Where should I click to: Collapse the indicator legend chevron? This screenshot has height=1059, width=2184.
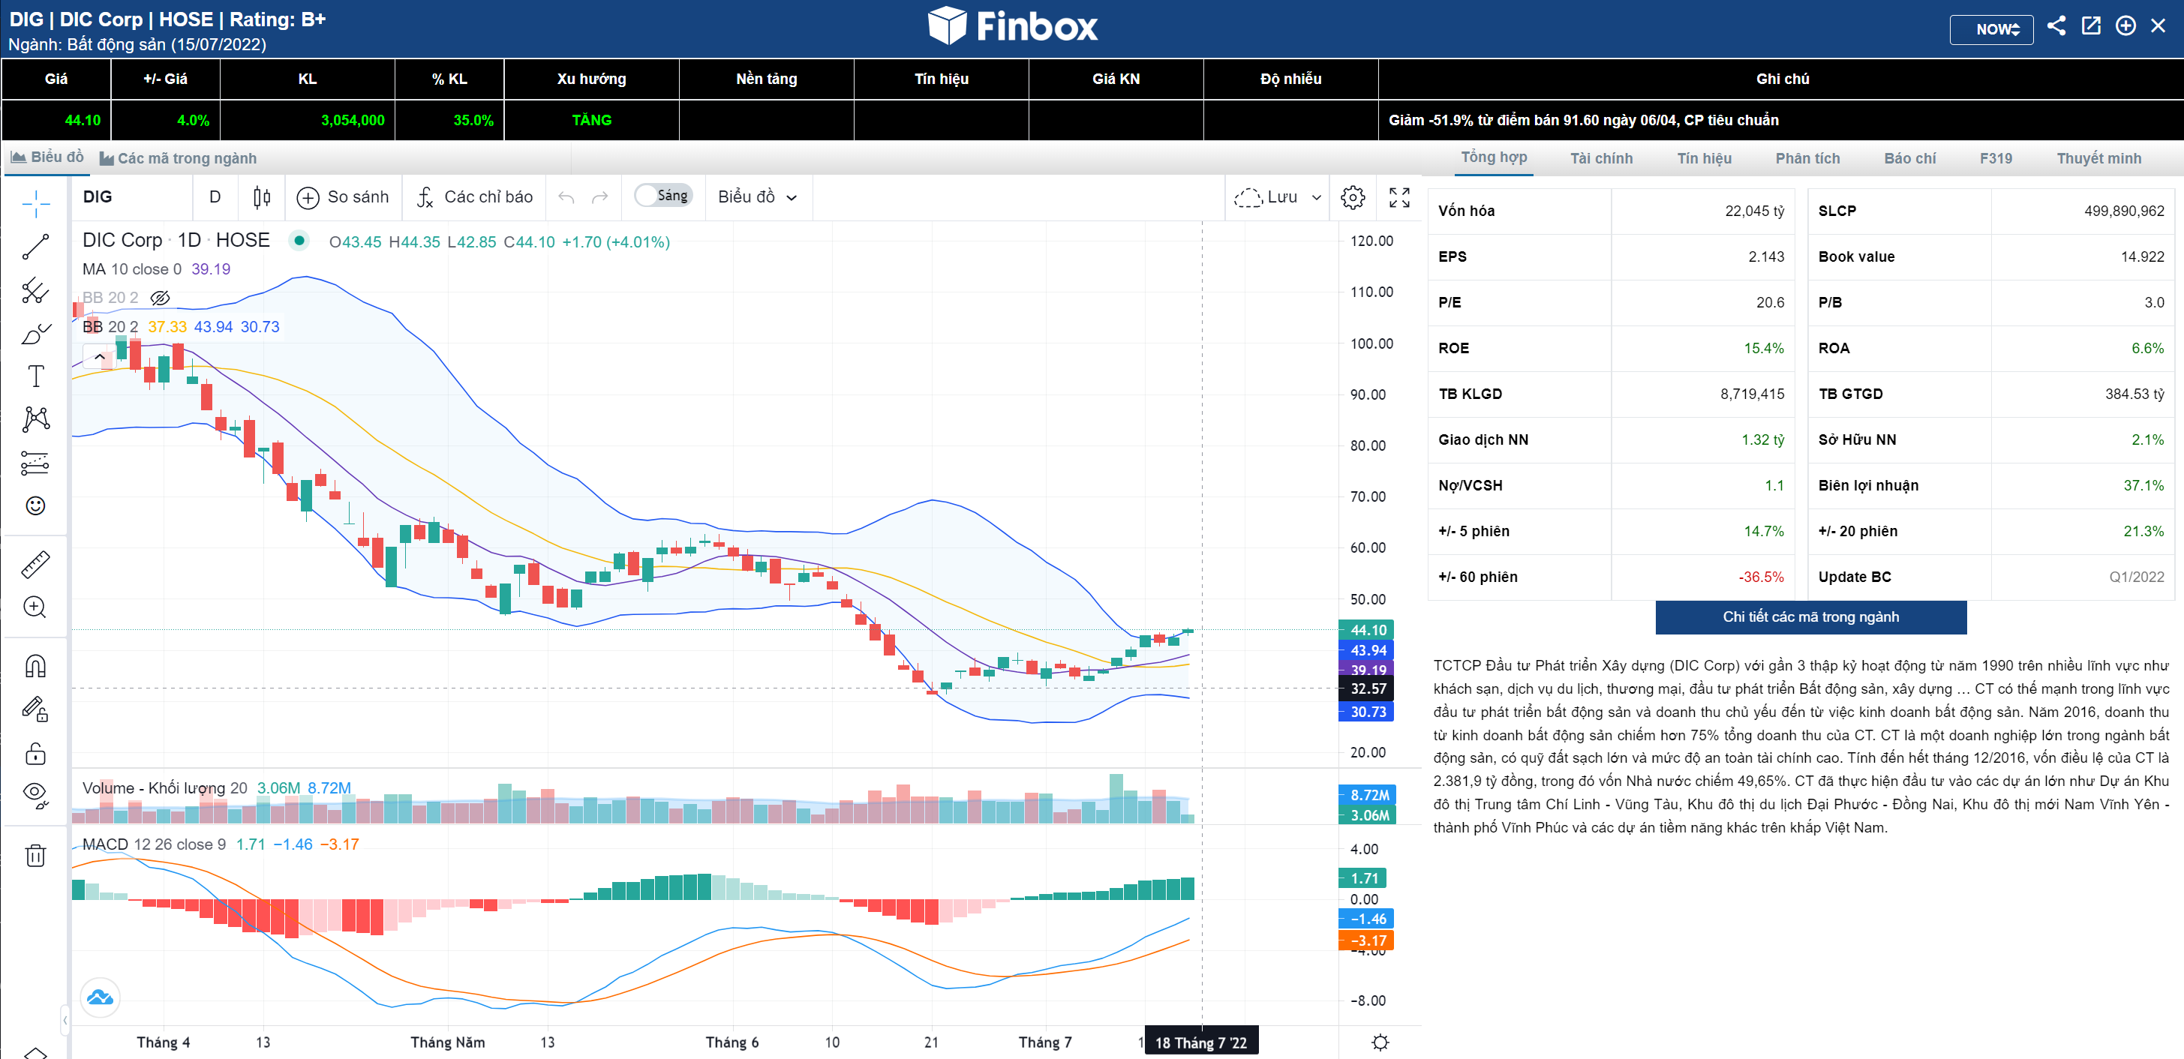coord(99,357)
